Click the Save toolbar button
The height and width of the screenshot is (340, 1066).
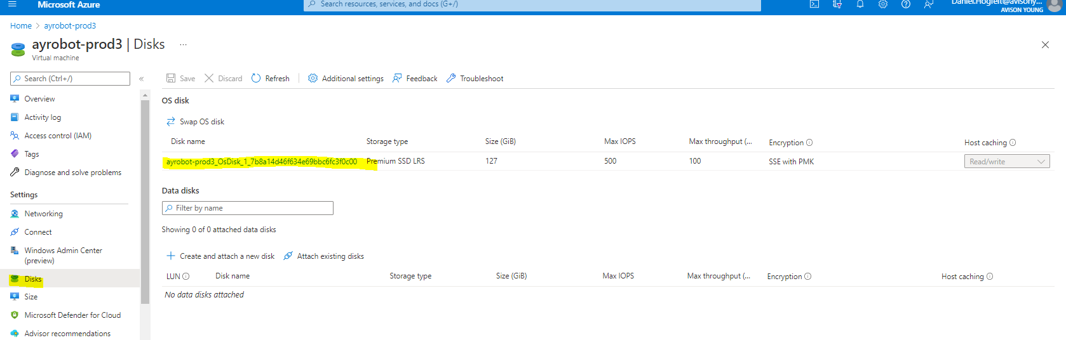coord(180,78)
